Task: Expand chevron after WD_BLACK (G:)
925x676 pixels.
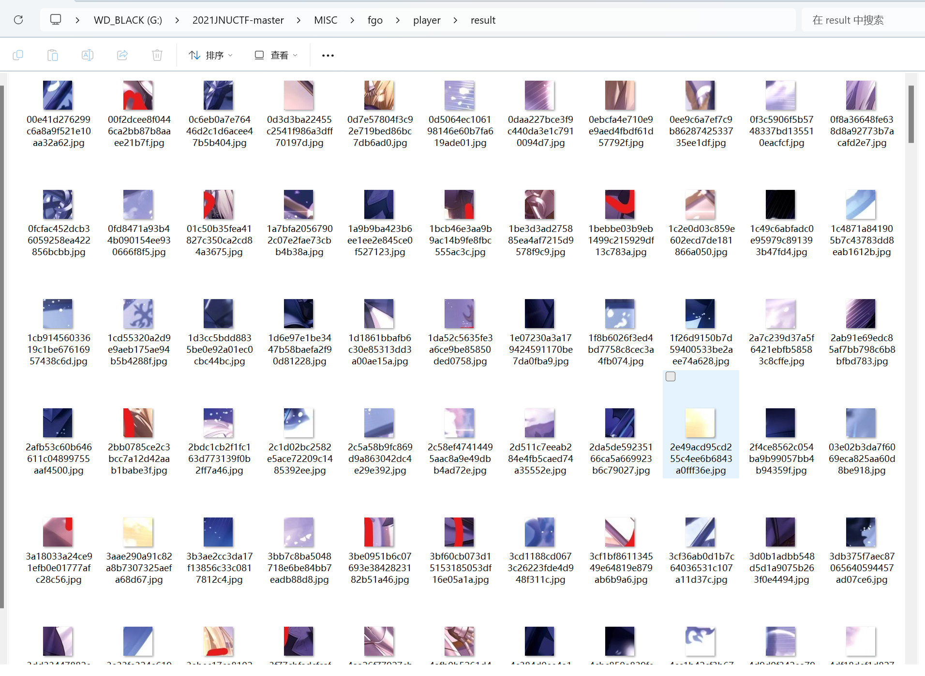Action: [x=177, y=20]
